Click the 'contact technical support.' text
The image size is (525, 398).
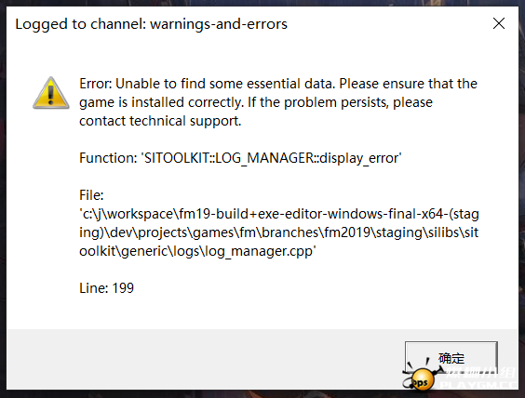160,121
